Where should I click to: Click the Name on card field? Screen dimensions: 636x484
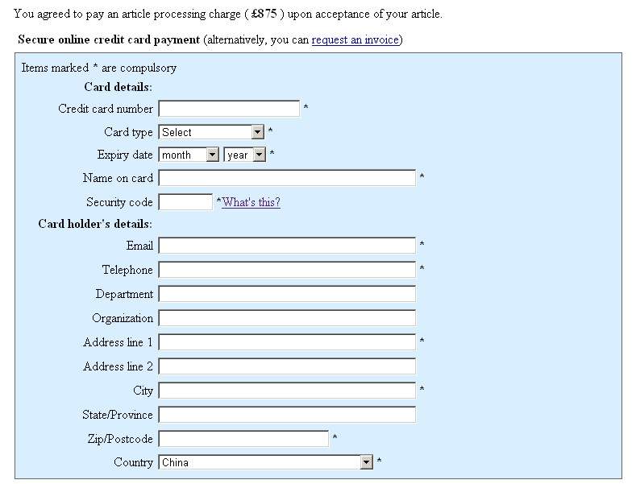pyautogui.click(x=287, y=178)
